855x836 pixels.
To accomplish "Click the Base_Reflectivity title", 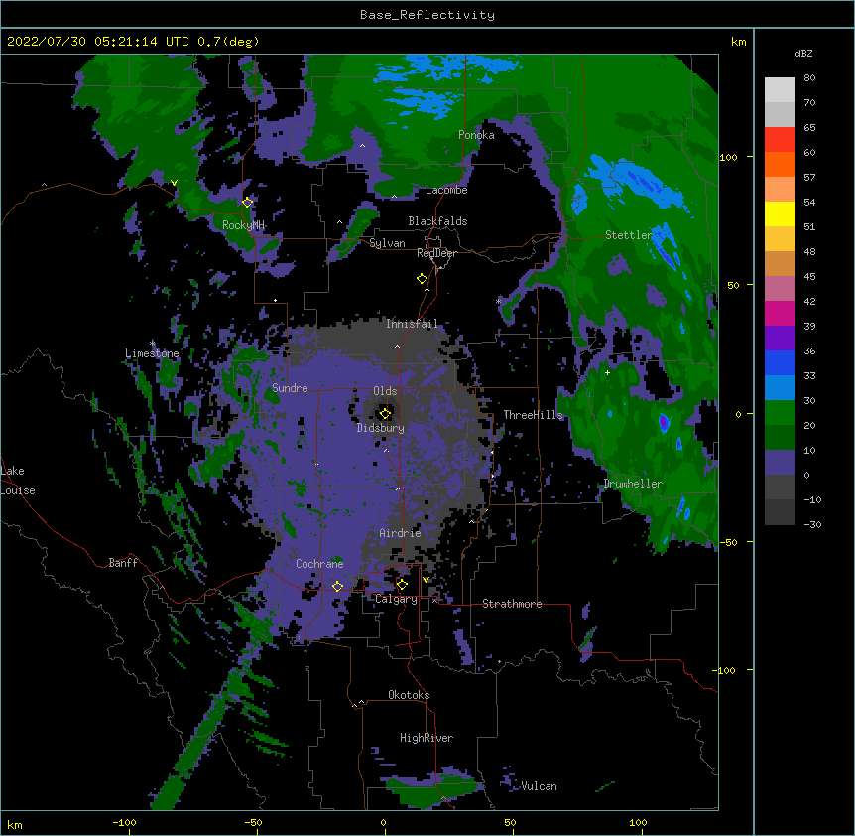I will [x=427, y=15].
